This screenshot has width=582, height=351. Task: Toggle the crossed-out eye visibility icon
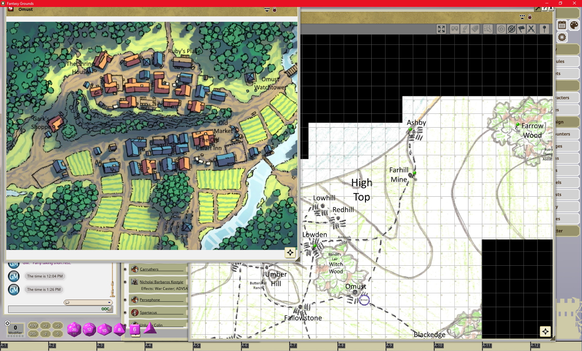click(x=511, y=29)
